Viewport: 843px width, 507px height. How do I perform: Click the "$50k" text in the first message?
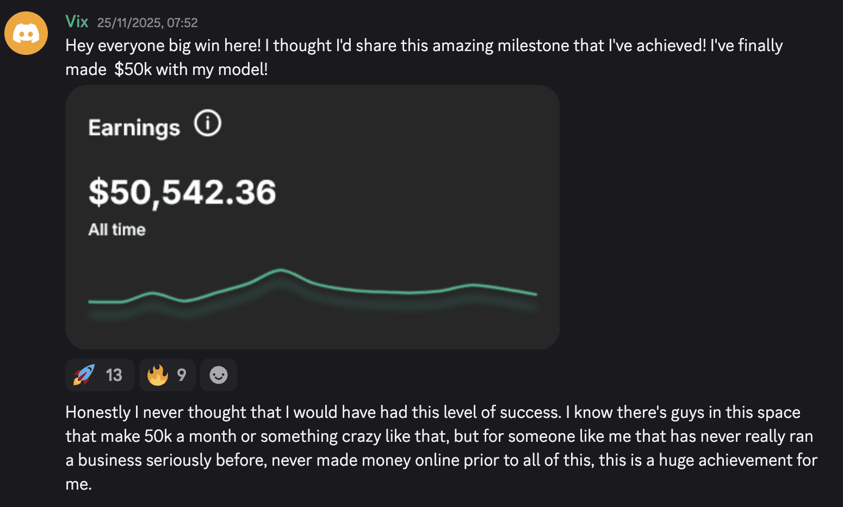pos(133,70)
